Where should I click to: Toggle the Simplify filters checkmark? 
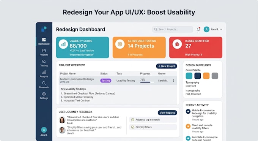(133, 127)
